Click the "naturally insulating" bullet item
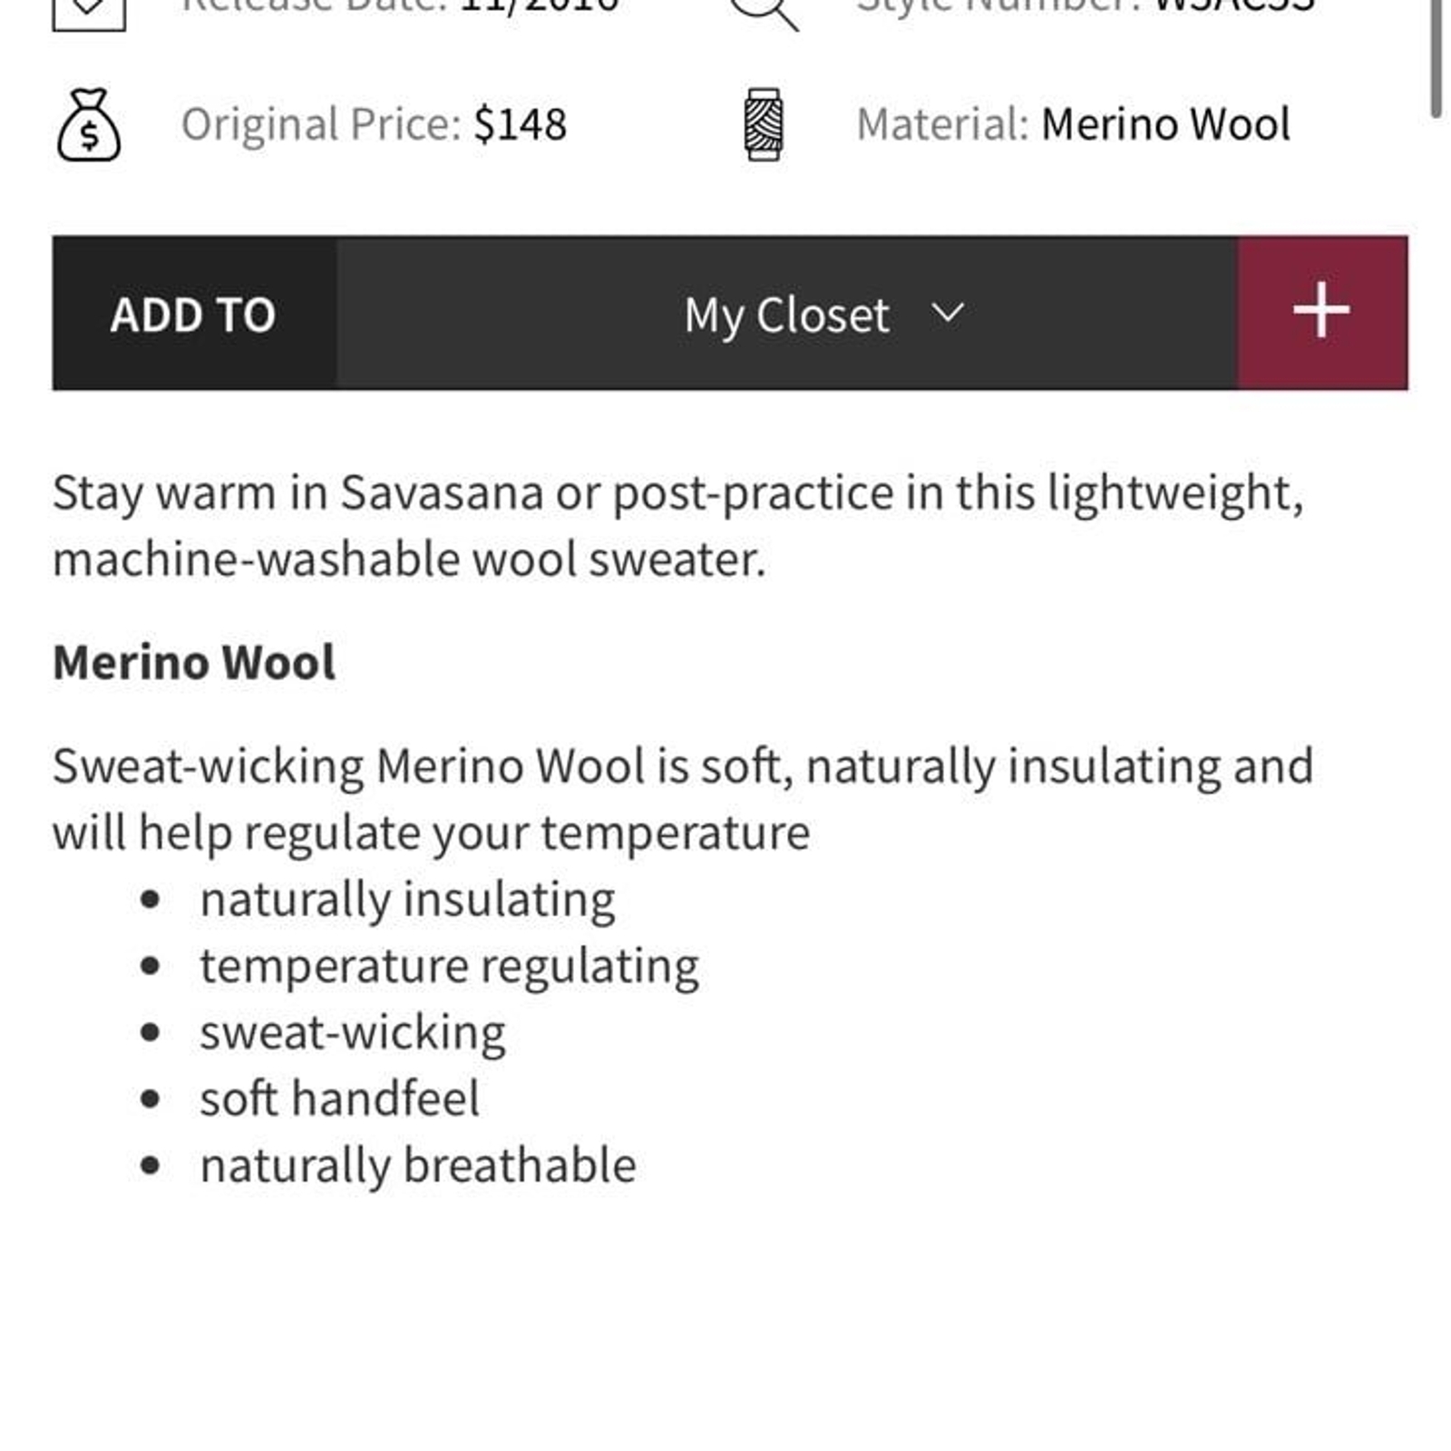This screenshot has width=1451, height=1451. [407, 900]
